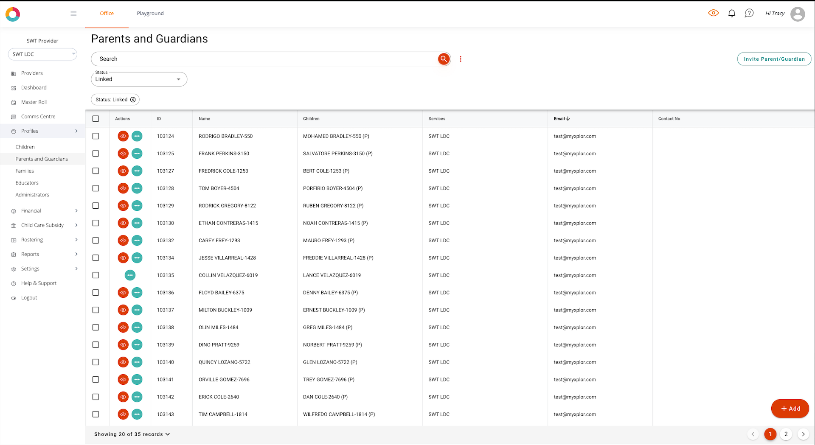Open the notifications bell

tap(732, 14)
